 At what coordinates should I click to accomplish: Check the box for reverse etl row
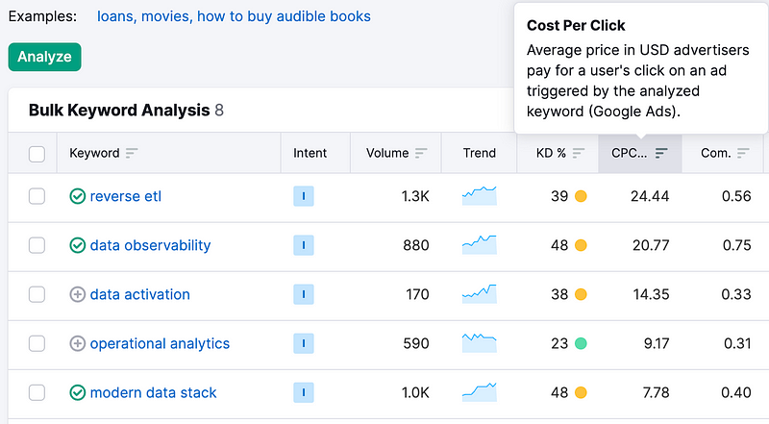pyautogui.click(x=37, y=196)
